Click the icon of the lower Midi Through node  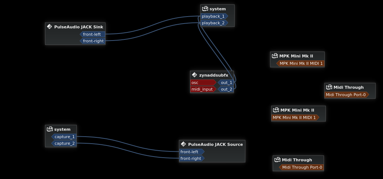277,160
